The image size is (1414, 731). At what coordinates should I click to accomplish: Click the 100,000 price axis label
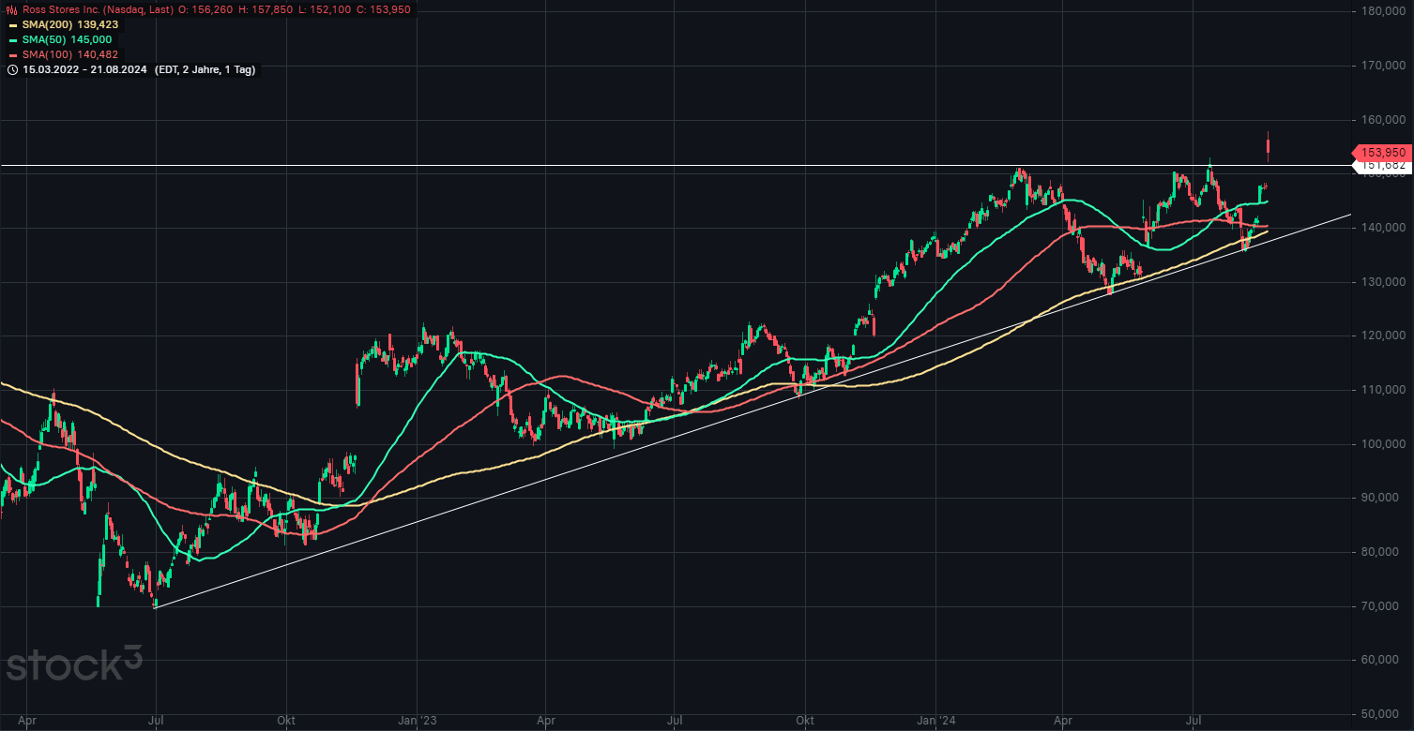click(1385, 444)
